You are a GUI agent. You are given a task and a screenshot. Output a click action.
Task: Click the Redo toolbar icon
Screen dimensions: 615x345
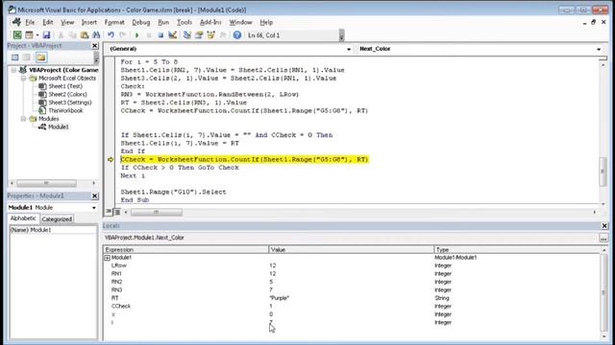click(122, 35)
